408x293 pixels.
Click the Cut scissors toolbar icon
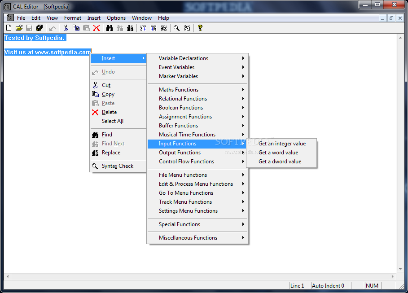pos(66,28)
